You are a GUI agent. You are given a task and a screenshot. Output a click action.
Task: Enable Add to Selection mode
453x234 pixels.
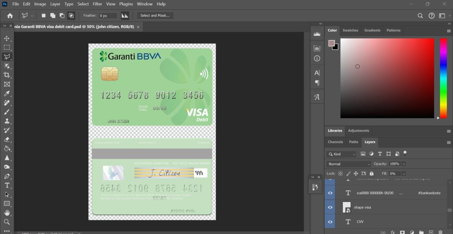pyautogui.click(x=53, y=16)
